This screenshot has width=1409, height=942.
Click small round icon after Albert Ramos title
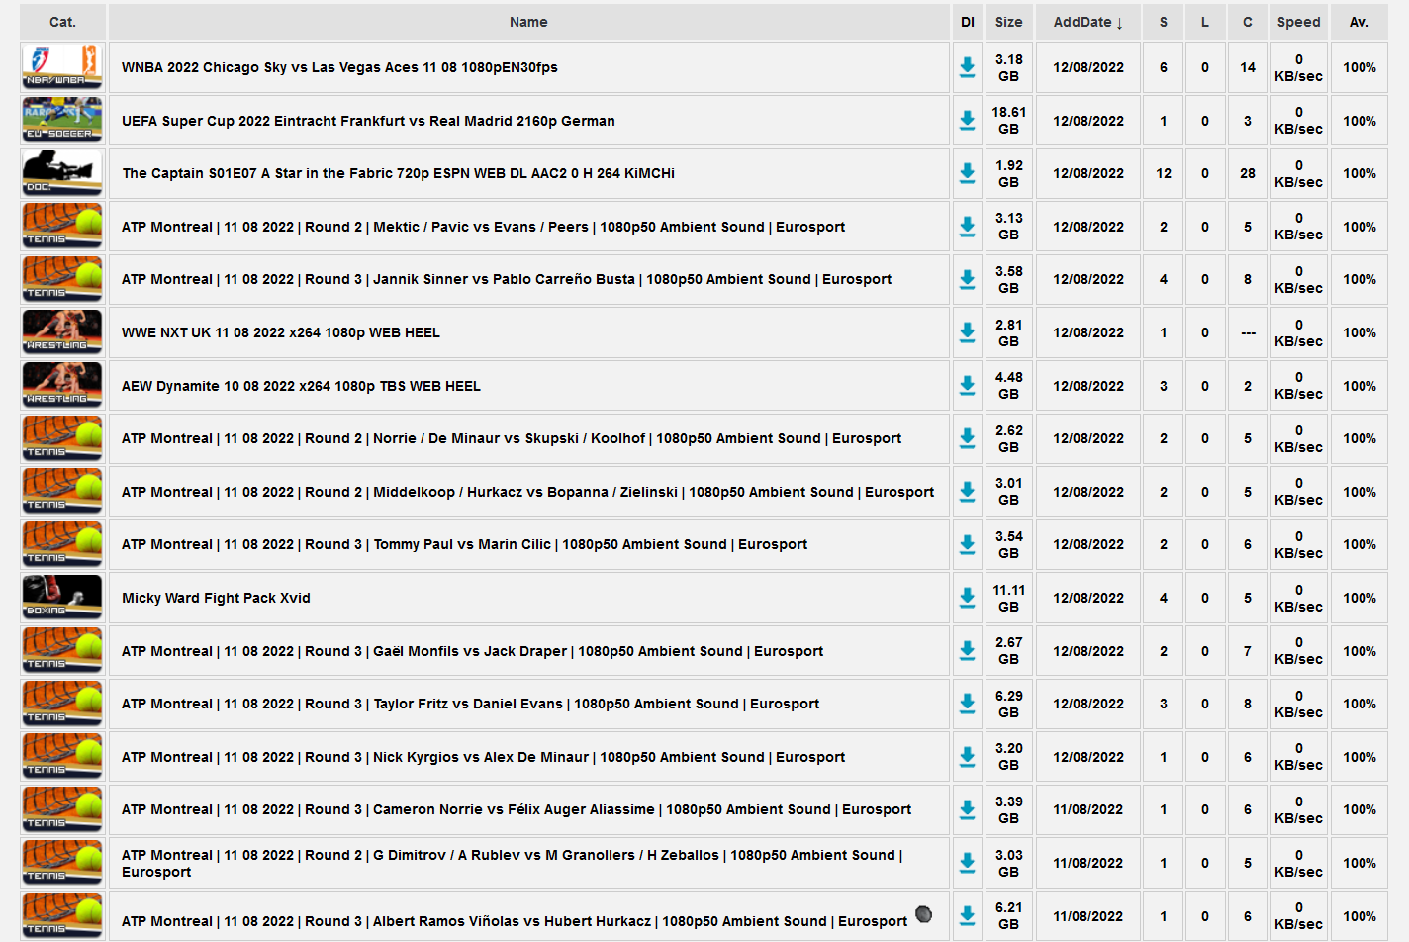[923, 914]
